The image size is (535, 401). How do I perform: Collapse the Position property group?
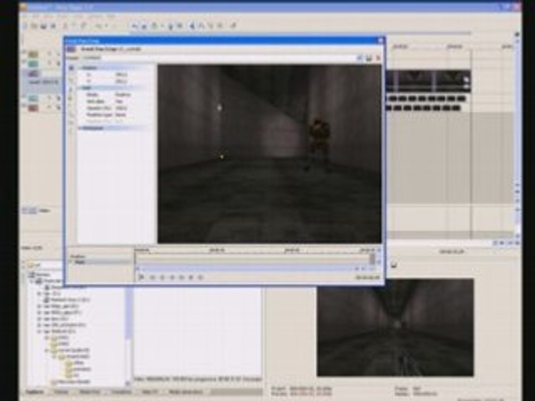[80, 68]
